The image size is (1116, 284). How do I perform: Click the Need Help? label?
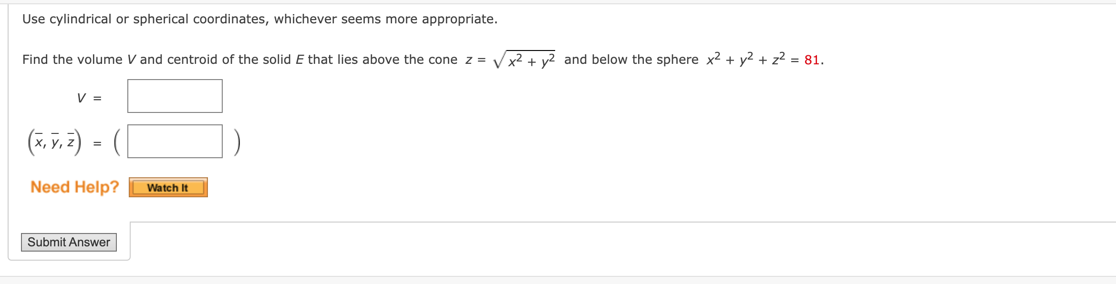[74, 187]
